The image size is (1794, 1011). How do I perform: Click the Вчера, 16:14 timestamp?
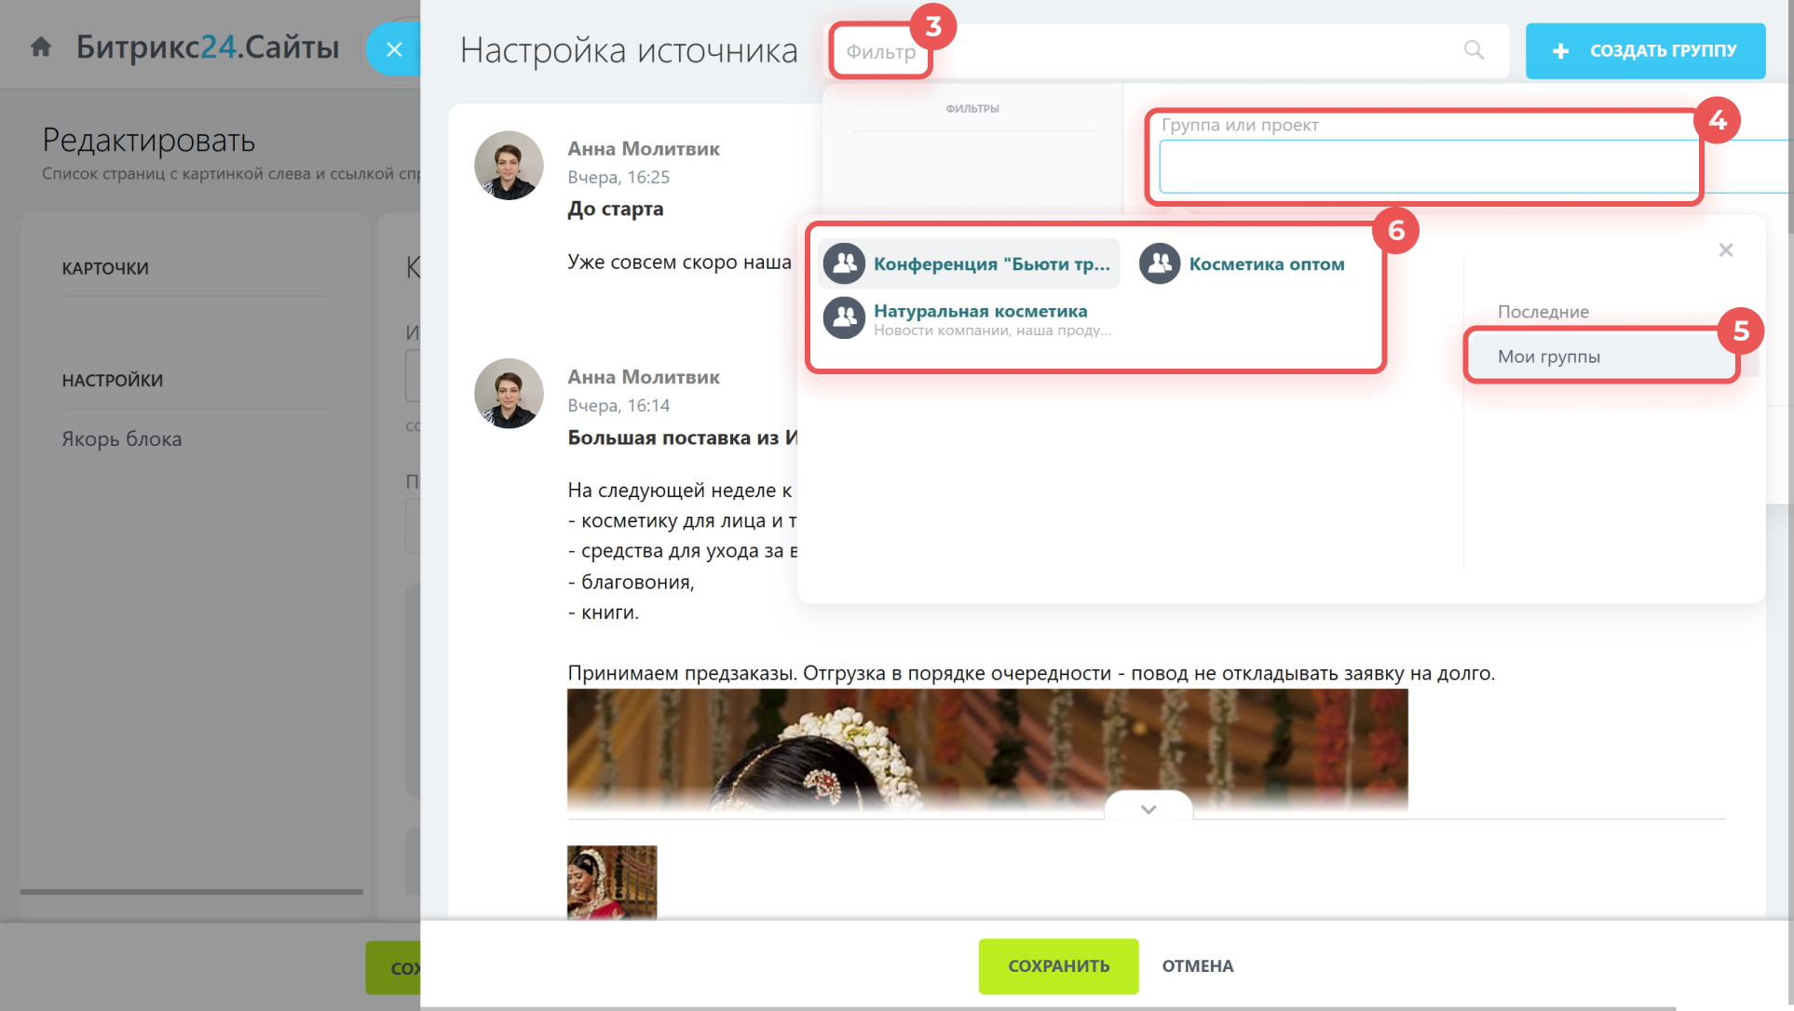618,405
